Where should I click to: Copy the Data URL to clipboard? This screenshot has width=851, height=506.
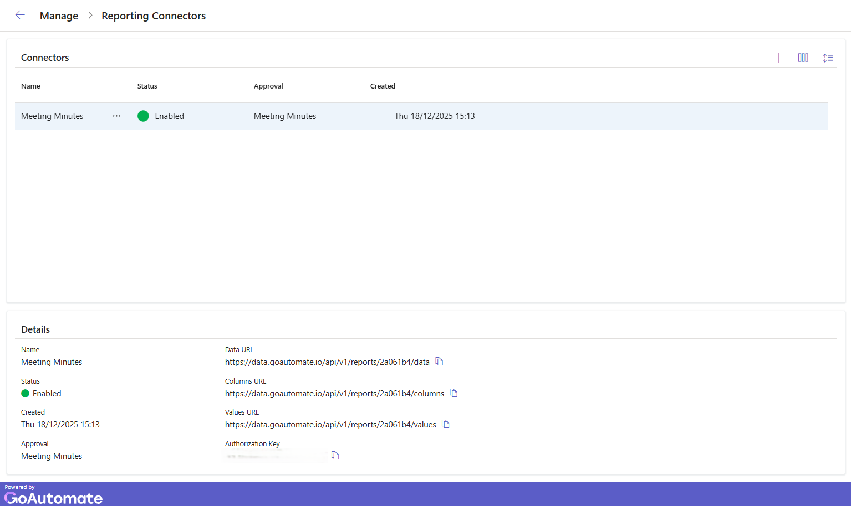439,362
